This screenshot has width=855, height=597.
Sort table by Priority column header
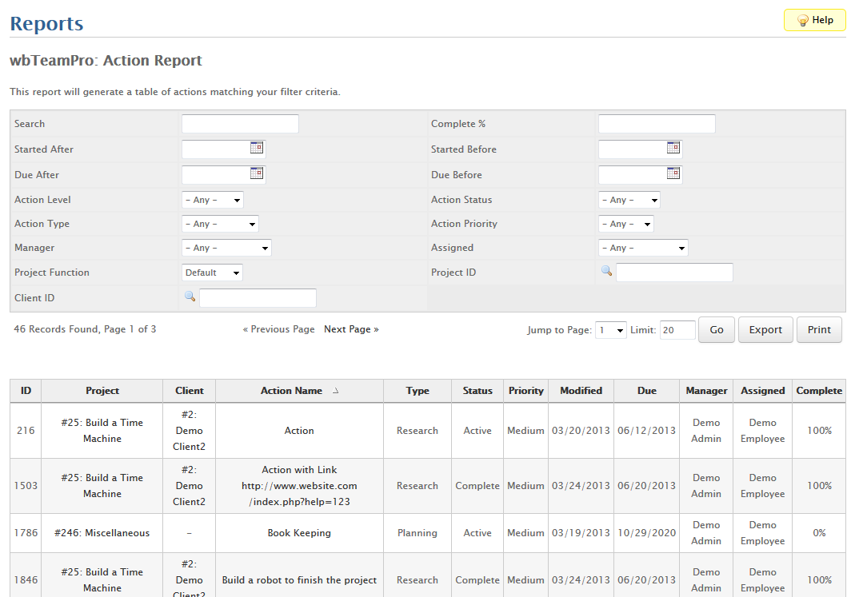click(x=525, y=391)
